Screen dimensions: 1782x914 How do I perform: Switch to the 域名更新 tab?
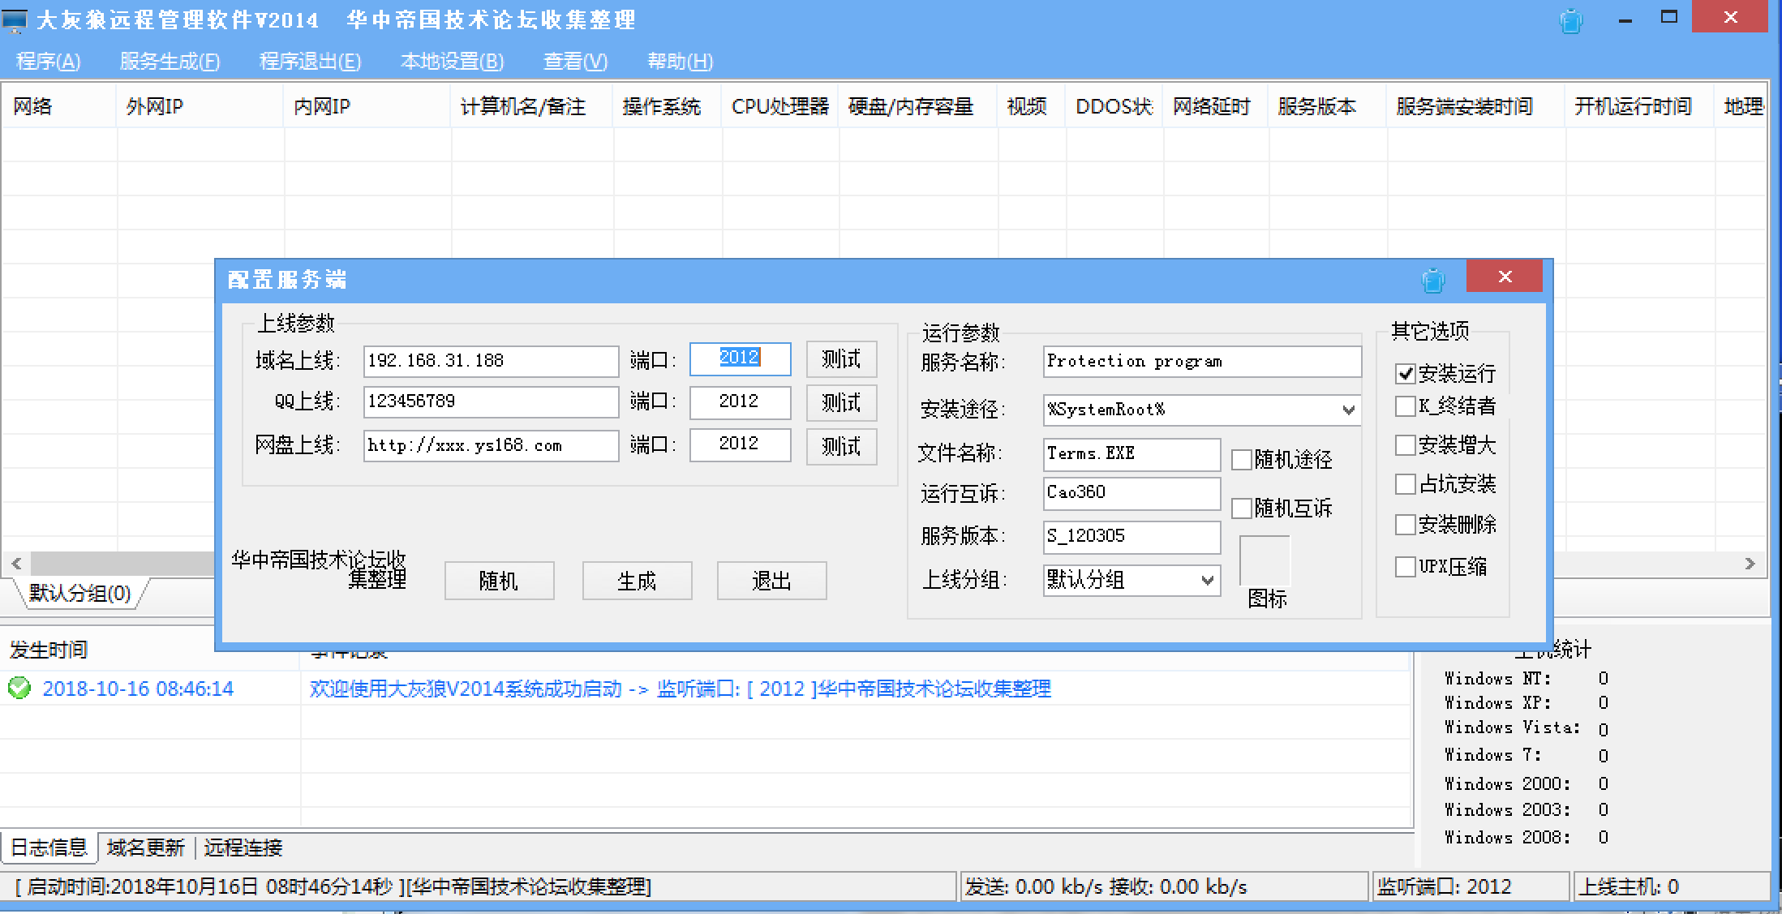[x=146, y=847]
